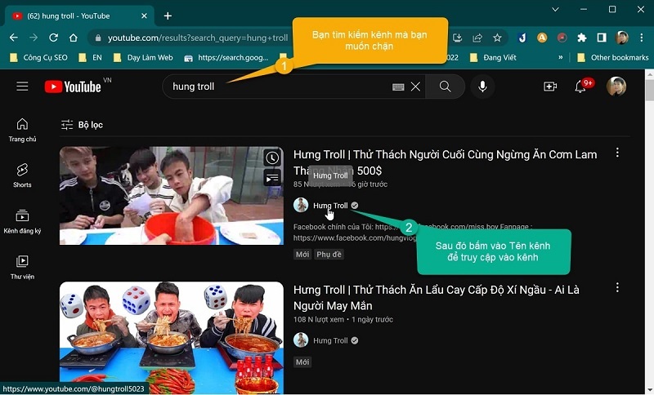Open Kênh đăng ký subscriptions

(x=22, y=221)
